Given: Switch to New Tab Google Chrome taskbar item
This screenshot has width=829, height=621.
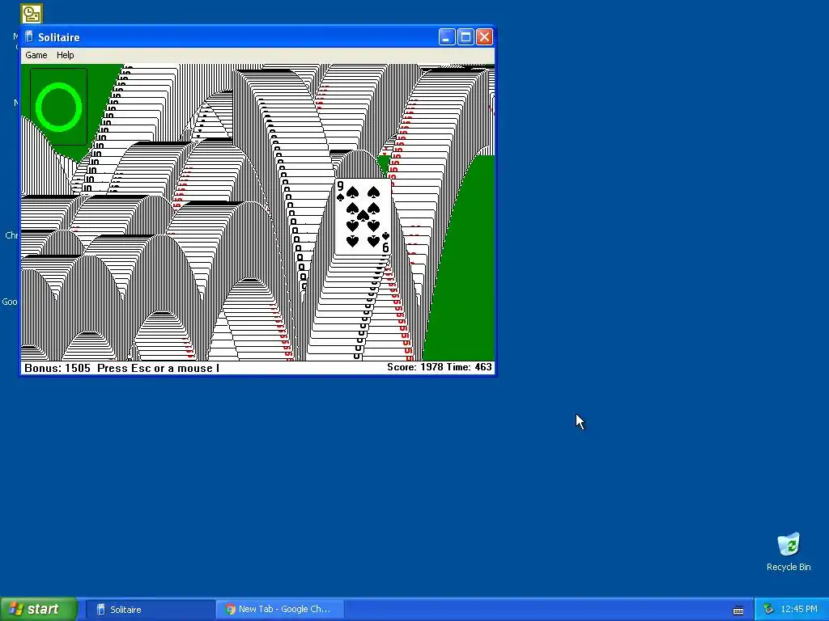Looking at the screenshot, I should pyautogui.click(x=280, y=610).
